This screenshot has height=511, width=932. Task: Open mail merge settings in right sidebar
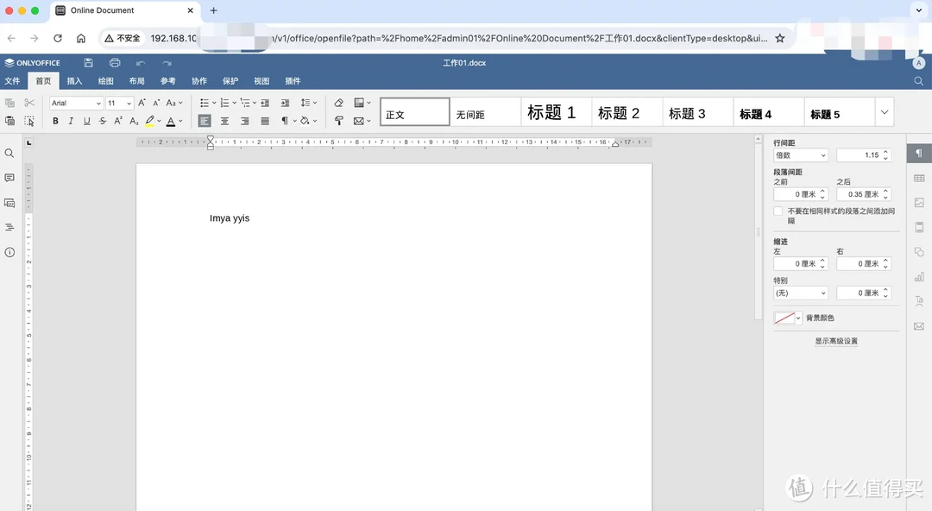(x=919, y=326)
